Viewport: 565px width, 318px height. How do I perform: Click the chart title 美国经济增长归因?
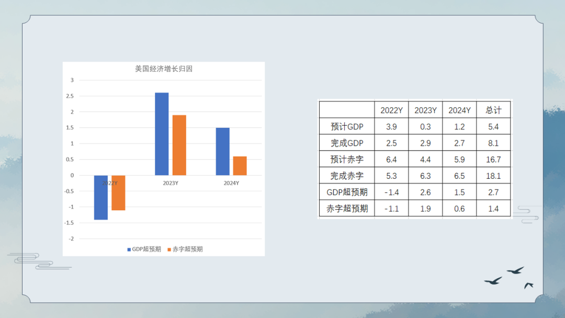[x=164, y=69]
